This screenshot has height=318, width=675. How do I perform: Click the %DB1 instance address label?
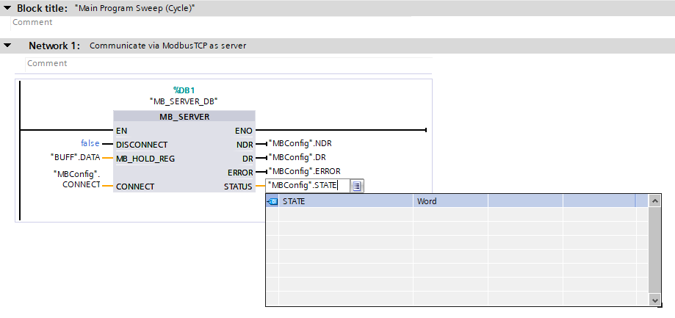click(184, 90)
